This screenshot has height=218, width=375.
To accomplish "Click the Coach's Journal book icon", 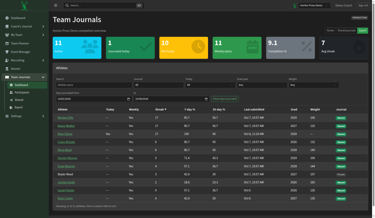I will pyautogui.click(x=7, y=26).
